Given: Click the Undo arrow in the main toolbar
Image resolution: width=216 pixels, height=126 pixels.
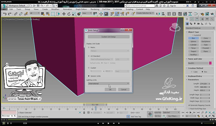Looking at the screenshot, I should point(5,14).
